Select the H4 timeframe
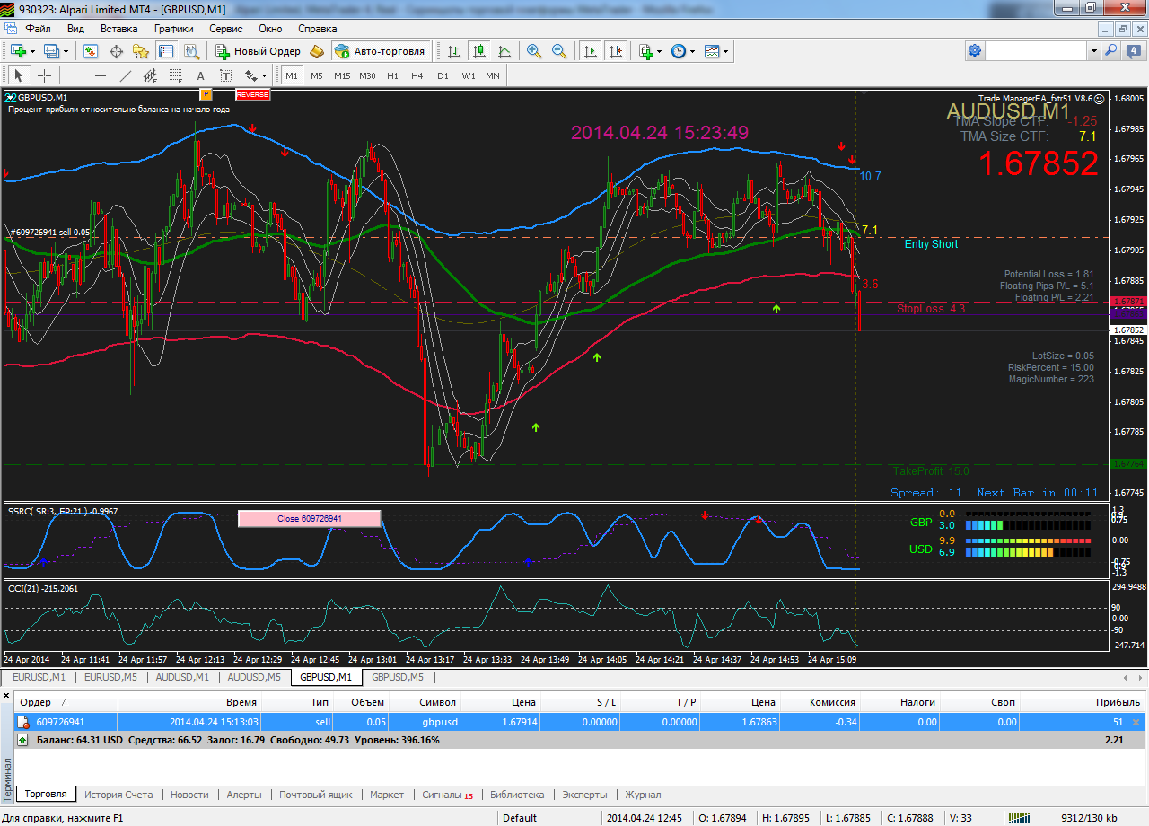Viewport: 1149px width, 826px height. (417, 75)
